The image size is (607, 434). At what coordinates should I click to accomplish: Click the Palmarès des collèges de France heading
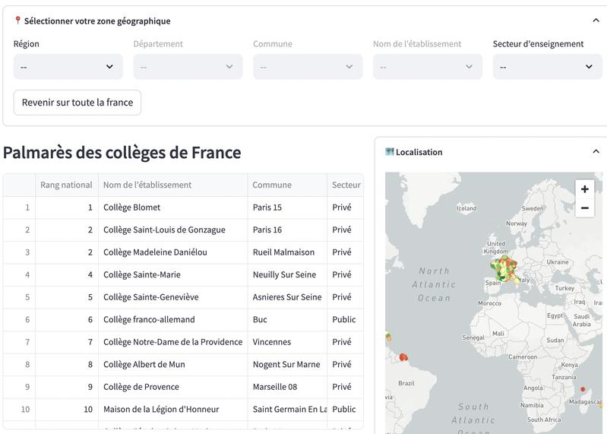(122, 153)
